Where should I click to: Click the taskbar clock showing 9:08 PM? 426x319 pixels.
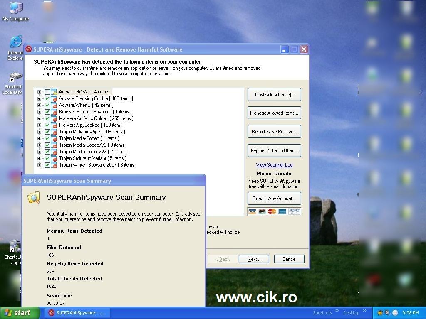pos(410,313)
